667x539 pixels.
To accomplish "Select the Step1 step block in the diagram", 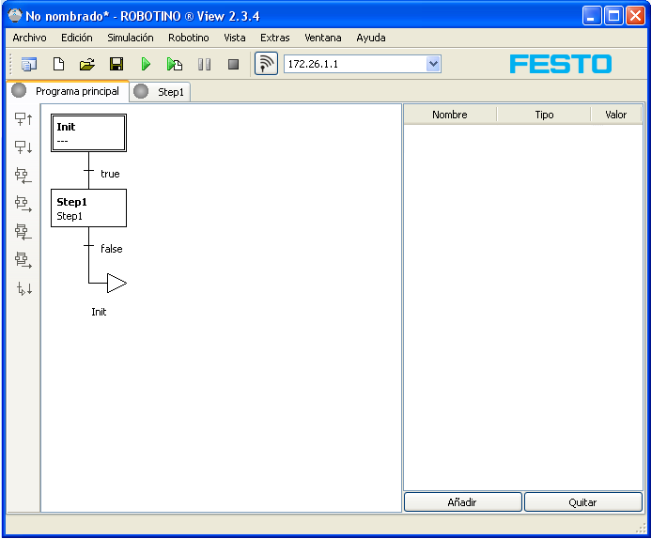I will (88, 208).
